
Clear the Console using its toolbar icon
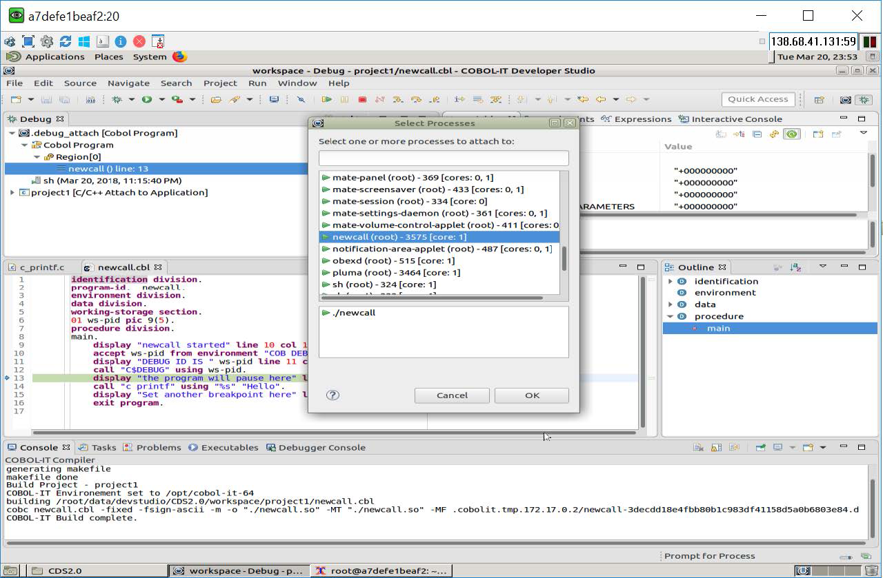[x=697, y=447]
